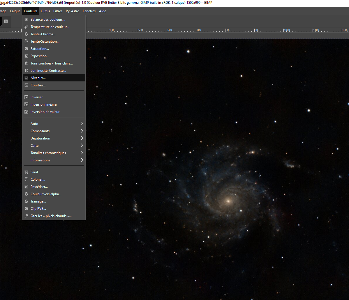
Task: Click the Exposition icon in the menu
Action: pyautogui.click(x=27, y=56)
